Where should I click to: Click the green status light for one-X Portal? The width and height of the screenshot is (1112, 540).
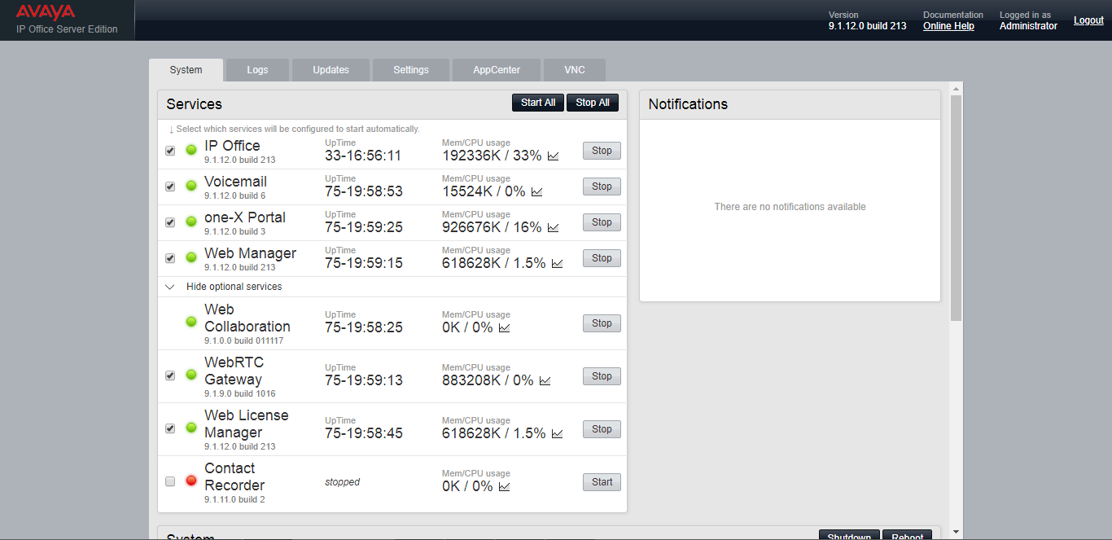click(191, 222)
